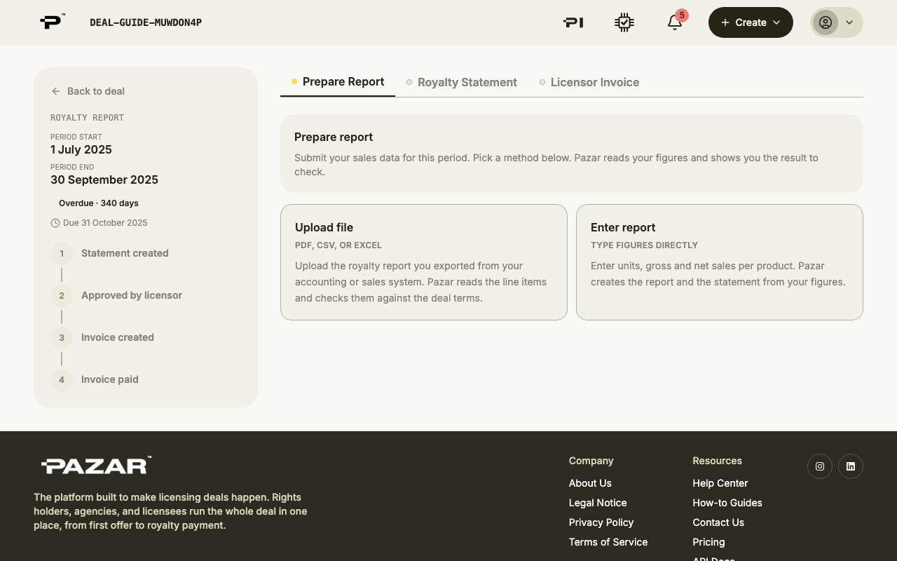Click step 1 Statement created
Screen dimensions: 897x561
click(109, 253)
